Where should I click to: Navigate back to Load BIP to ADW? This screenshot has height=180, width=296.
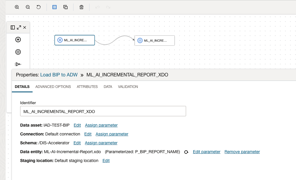59,75
